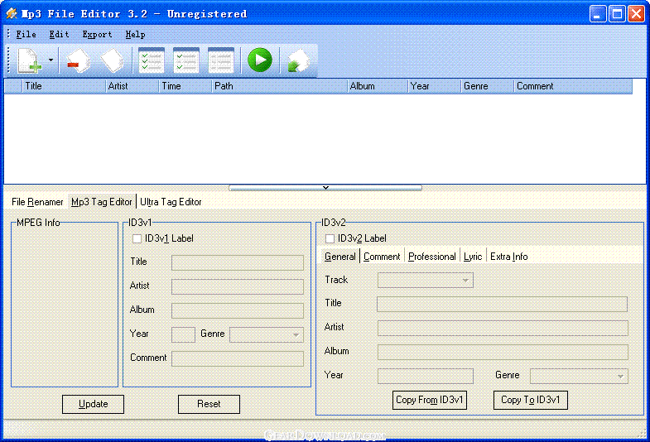The image size is (650, 442).
Task: Click the Update button
Action: [x=93, y=404]
